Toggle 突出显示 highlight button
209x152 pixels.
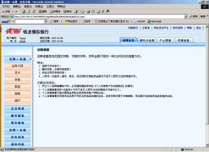pos(71,22)
